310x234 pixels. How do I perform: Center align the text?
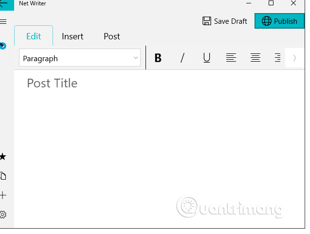click(255, 58)
